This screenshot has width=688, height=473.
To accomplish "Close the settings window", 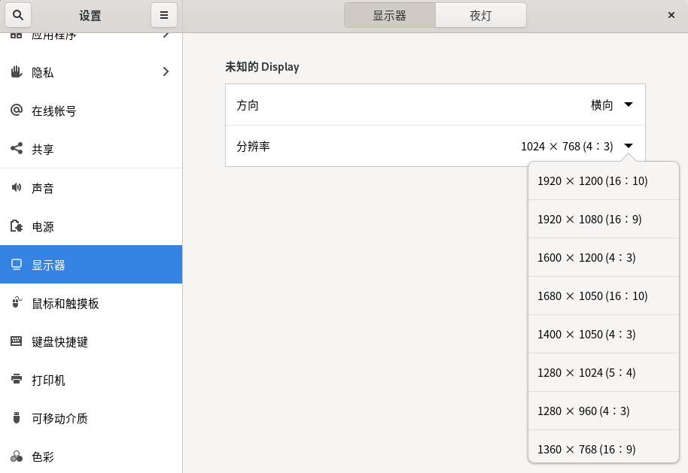I will pos(671,15).
